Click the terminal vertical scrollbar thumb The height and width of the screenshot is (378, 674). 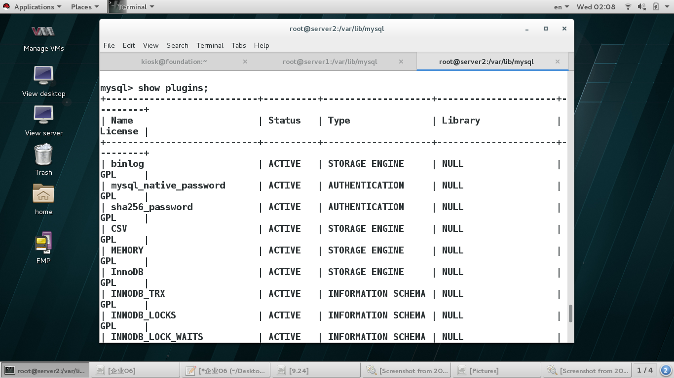click(x=571, y=314)
